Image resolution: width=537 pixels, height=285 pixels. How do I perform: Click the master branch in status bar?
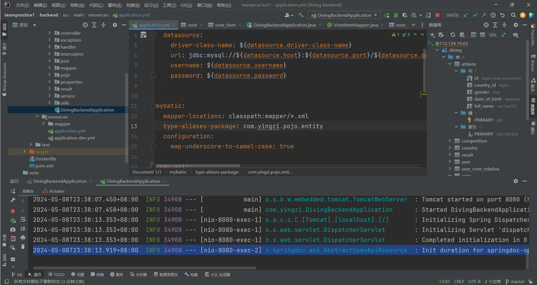(514, 282)
